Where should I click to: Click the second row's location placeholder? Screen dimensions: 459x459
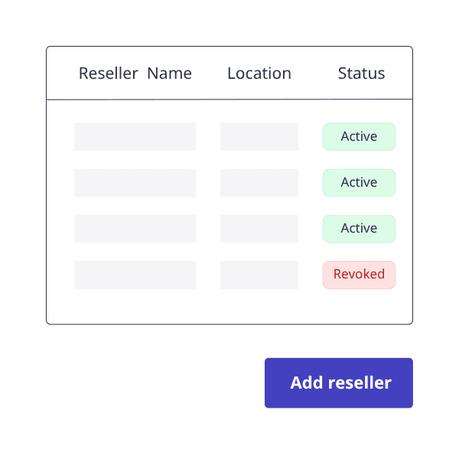tap(259, 183)
